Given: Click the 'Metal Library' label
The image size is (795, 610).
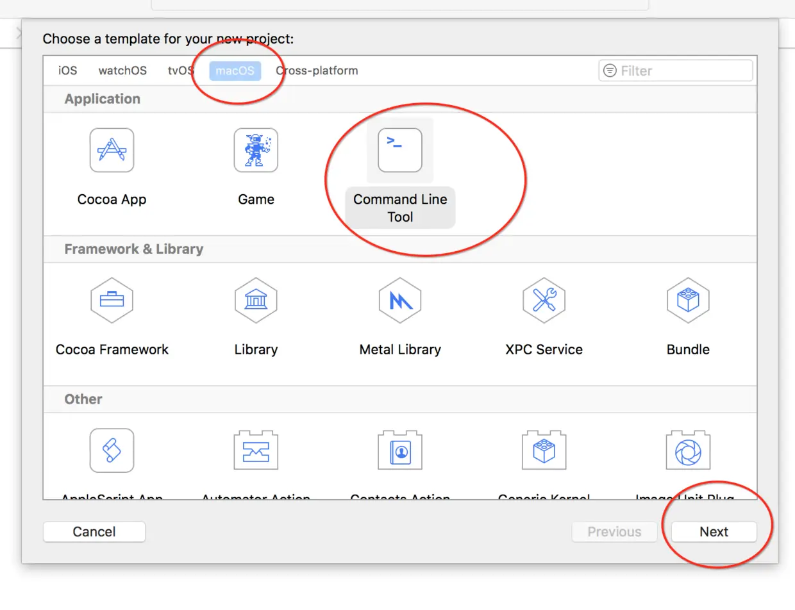Looking at the screenshot, I should pos(400,349).
